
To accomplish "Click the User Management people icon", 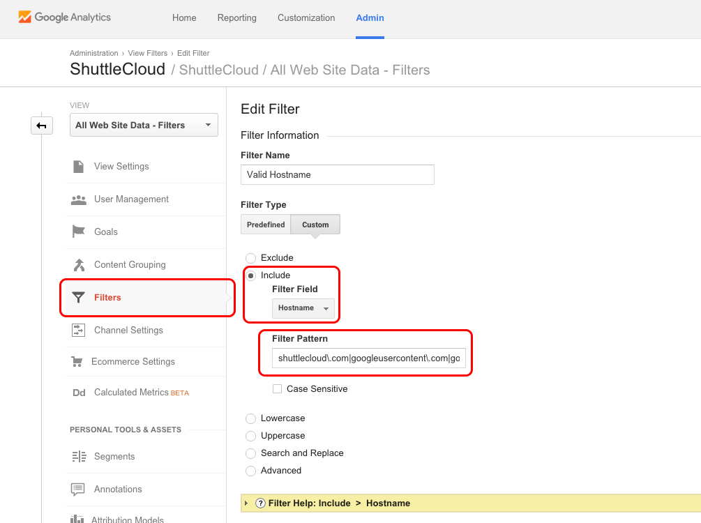I will point(79,199).
